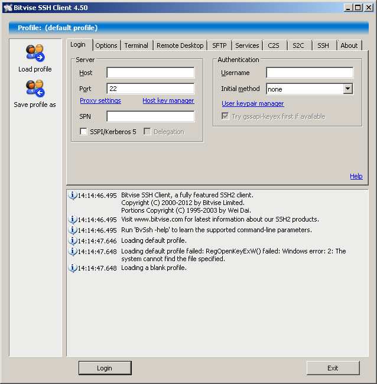Click timestamp 14:14:47.646 in the log

tap(97, 241)
